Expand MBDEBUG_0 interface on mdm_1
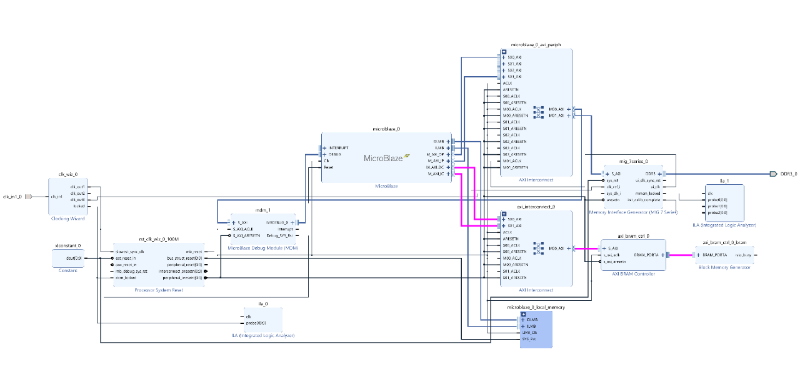The width and height of the screenshot is (800, 387). point(292,222)
